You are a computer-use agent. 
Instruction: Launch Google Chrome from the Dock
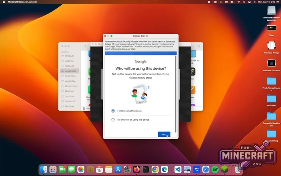[155, 169]
